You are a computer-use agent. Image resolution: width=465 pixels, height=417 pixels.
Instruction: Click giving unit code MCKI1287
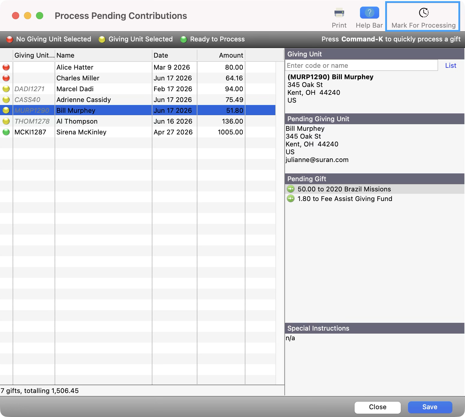click(30, 132)
